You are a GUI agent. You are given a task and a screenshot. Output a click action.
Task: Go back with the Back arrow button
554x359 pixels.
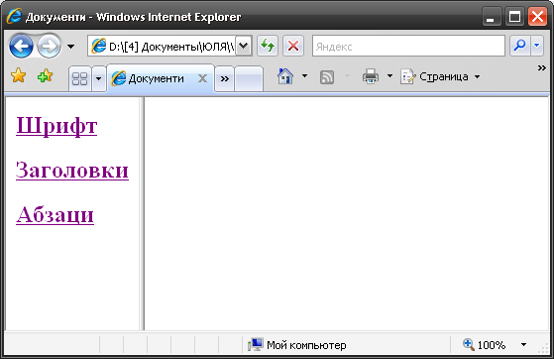coord(21,46)
